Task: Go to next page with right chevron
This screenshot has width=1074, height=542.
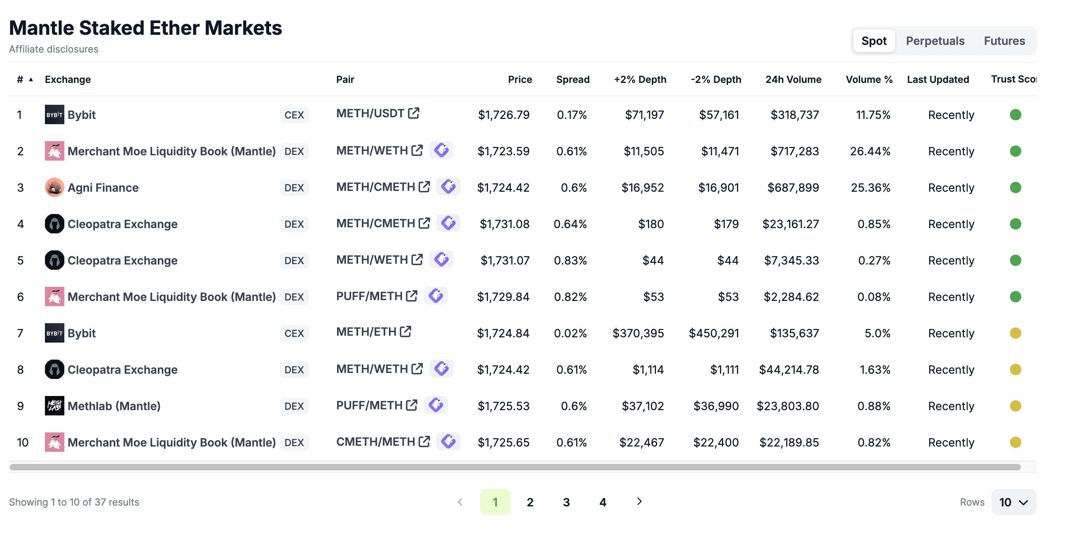Action: click(x=639, y=502)
